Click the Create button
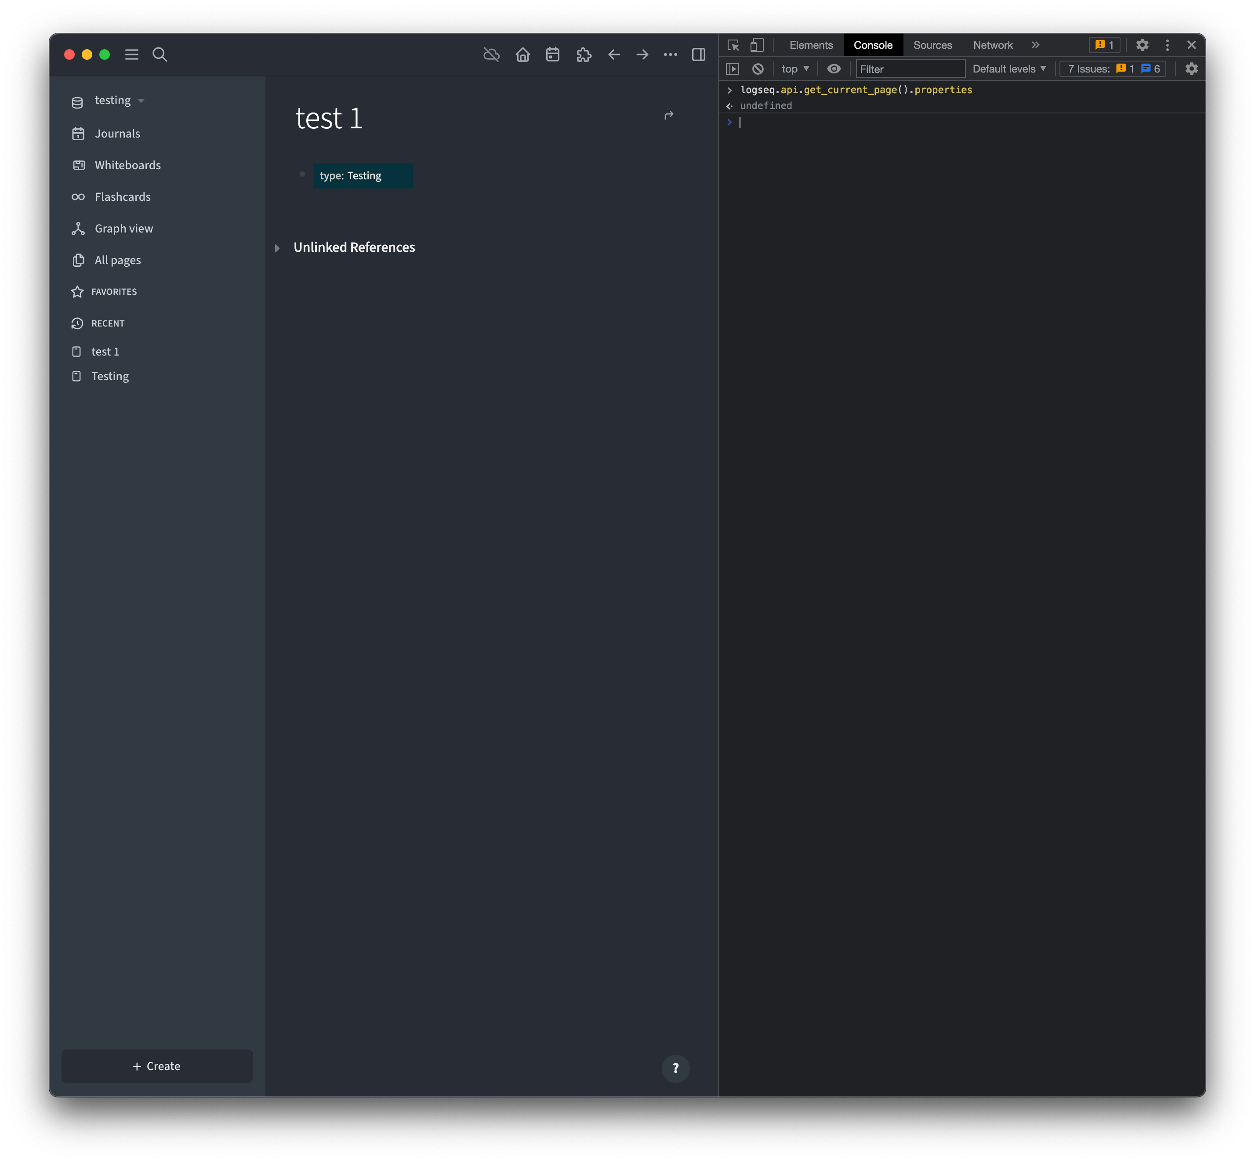 pyautogui.click(x=156, y=1066)
